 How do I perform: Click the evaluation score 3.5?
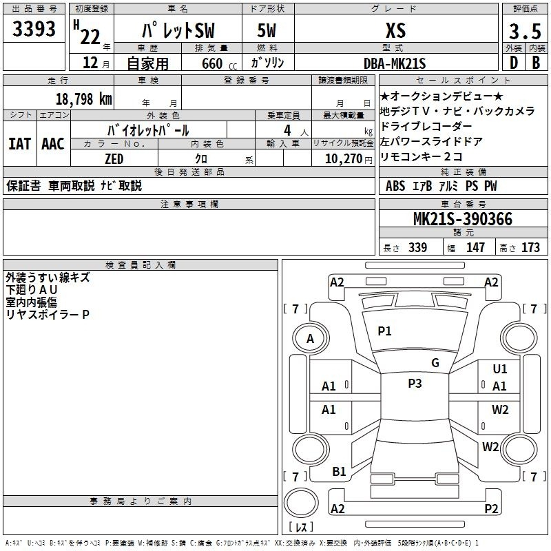tap(525, 32)
